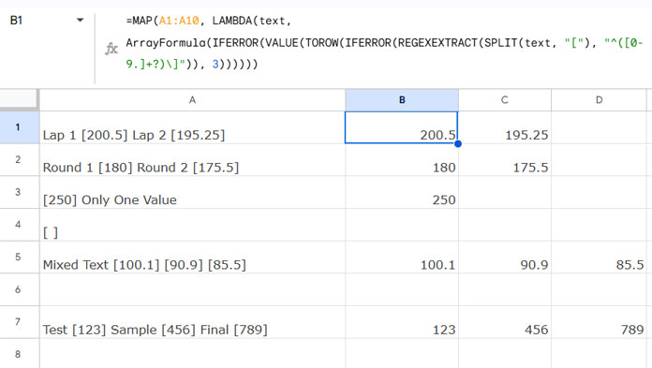The height and width of the screenshot is (368, 652).
Task: Select cell with value 200.5
Action: (402, 127)
